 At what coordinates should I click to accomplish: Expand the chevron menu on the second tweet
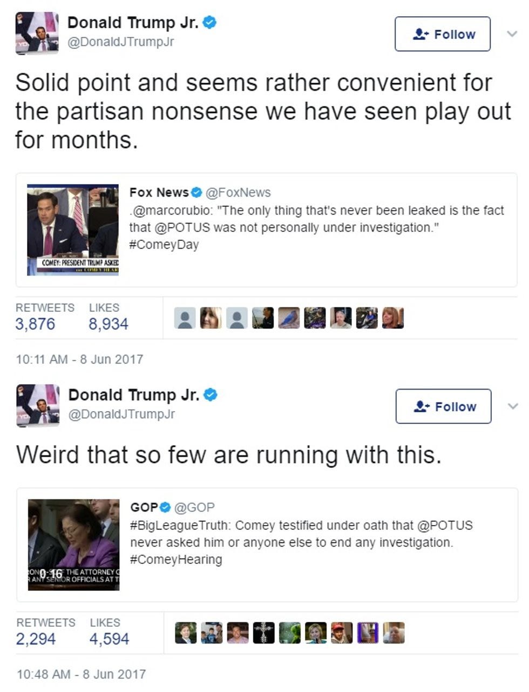[x=513, y=406]
